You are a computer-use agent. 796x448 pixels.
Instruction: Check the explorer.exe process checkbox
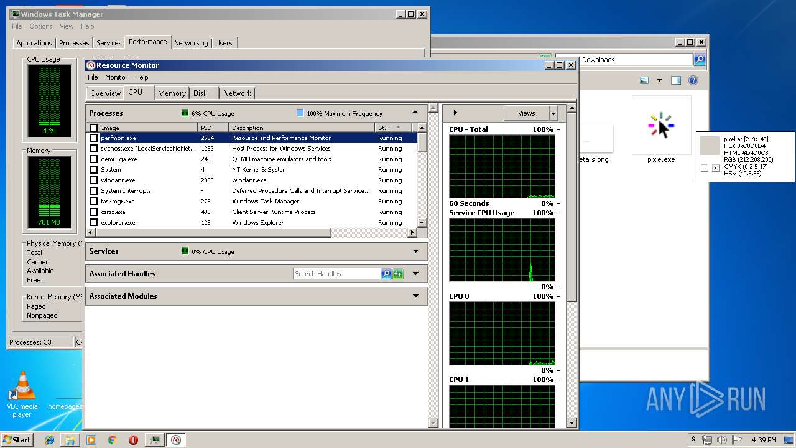pyautogui.click(x=94, y=223)
